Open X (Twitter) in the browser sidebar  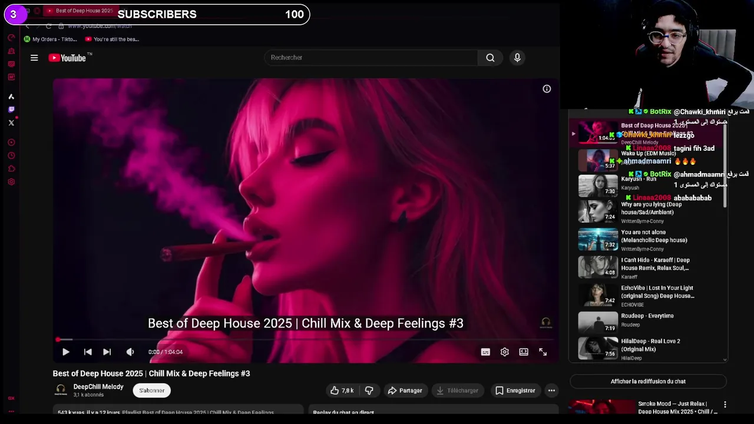[11, 123]
